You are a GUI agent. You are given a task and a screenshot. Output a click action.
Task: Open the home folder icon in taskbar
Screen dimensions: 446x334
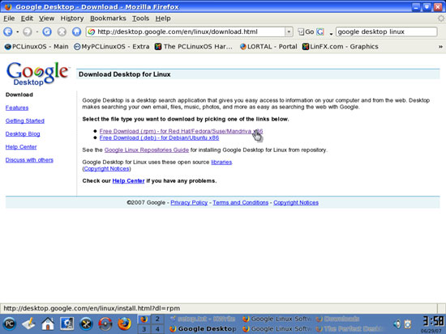(48, 323)
